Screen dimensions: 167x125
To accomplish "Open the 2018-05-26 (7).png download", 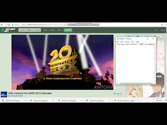I will tap(13, 101).
